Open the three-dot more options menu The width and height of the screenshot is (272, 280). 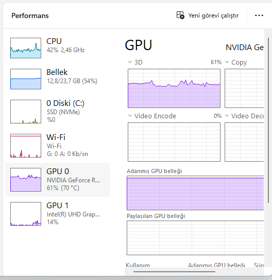click(259, 15)
